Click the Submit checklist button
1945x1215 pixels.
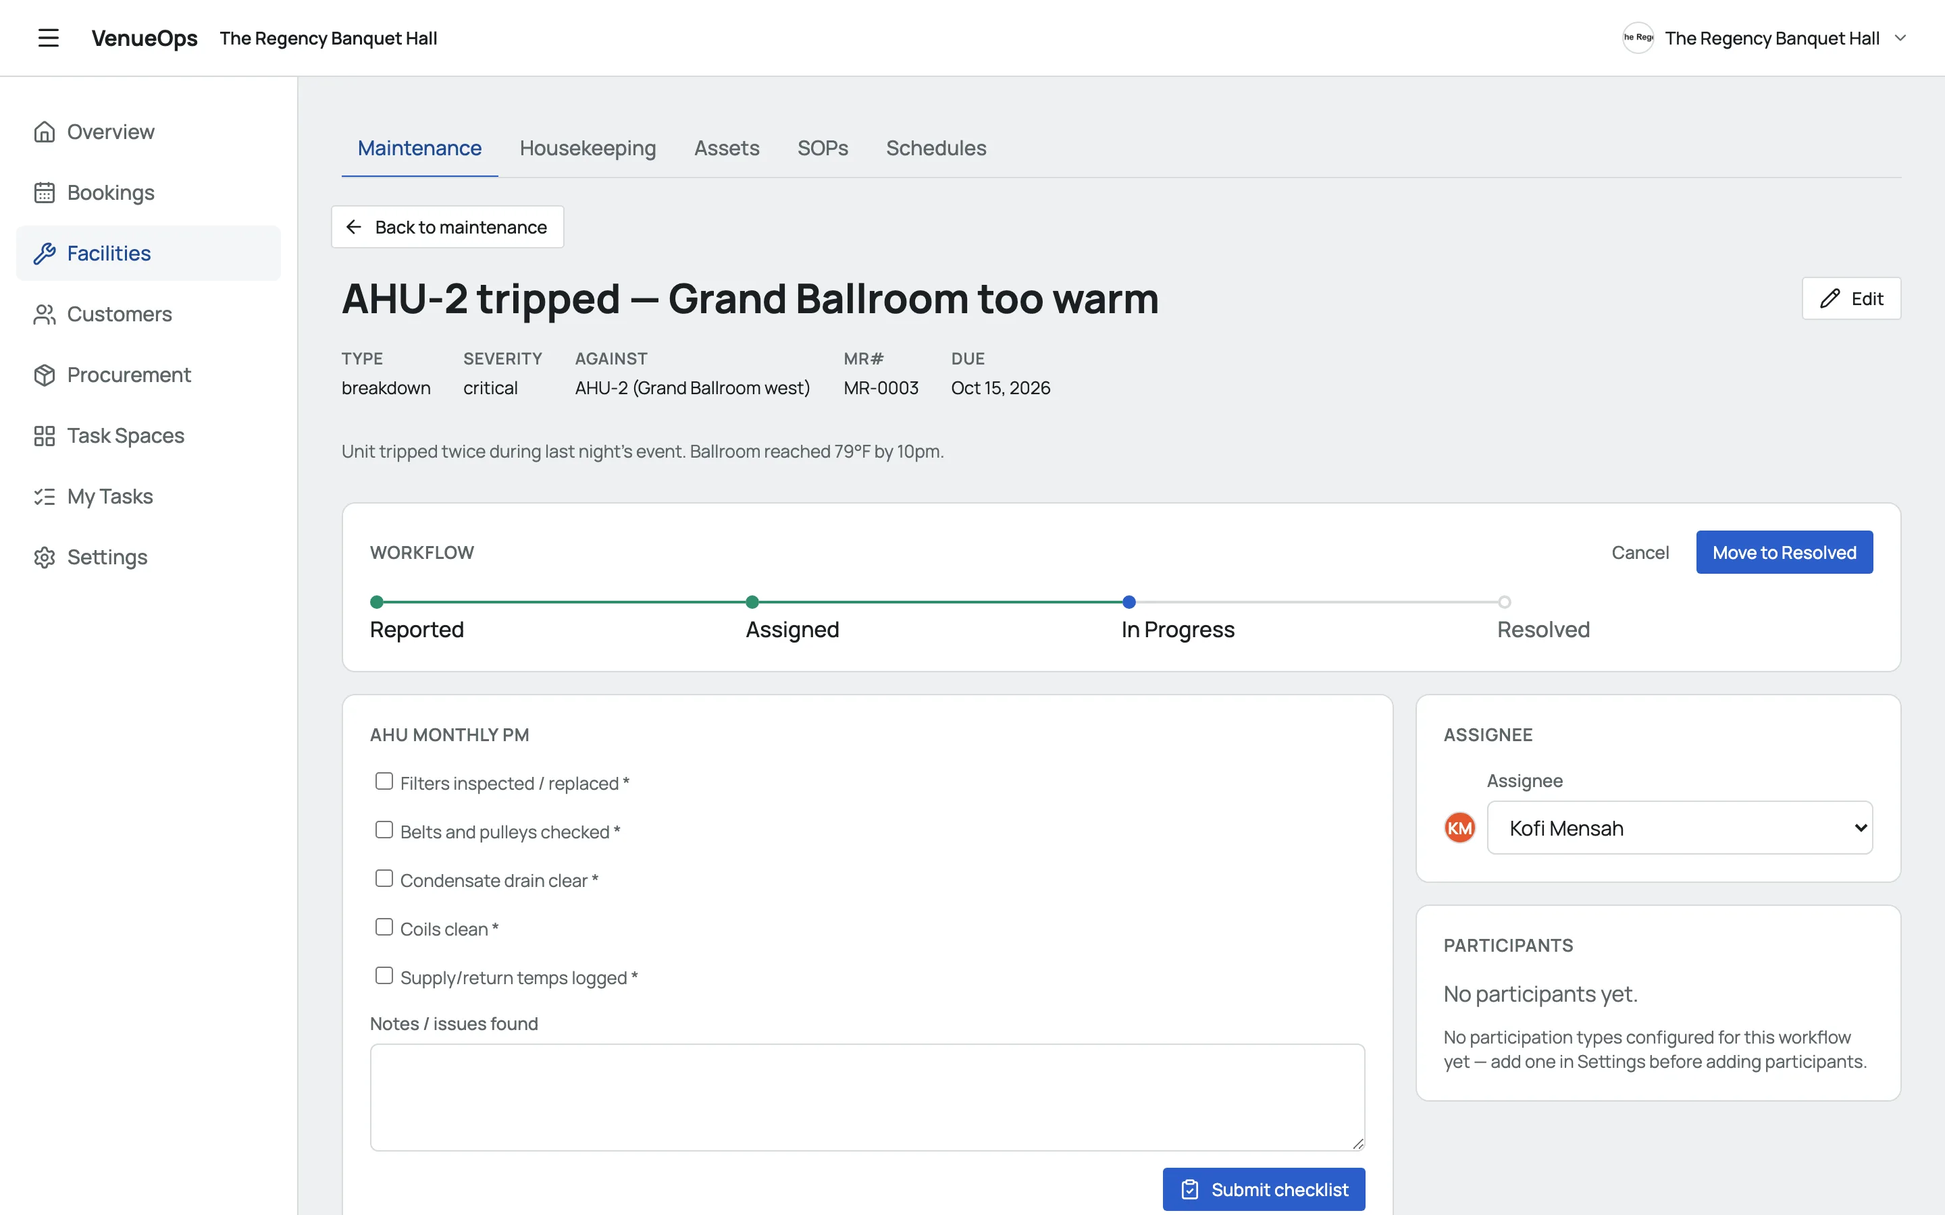[1264, 1189]
